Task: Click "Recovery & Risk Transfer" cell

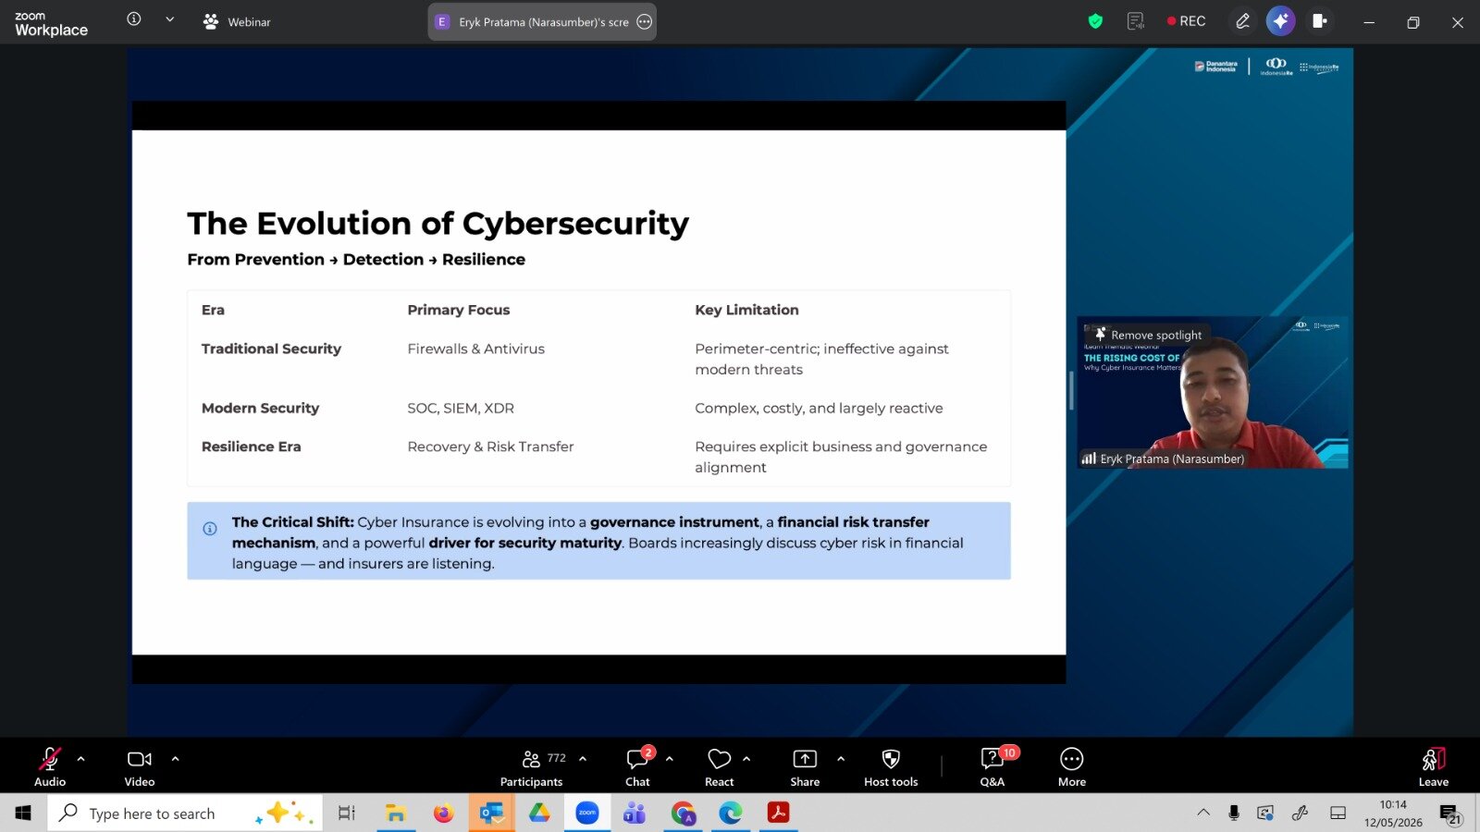Action: point(490,447)
